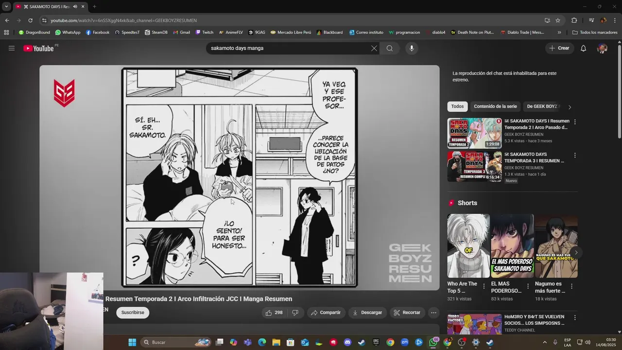Open the SteamDB bookmark
The image size is (622, 350).
click(156, 33)
